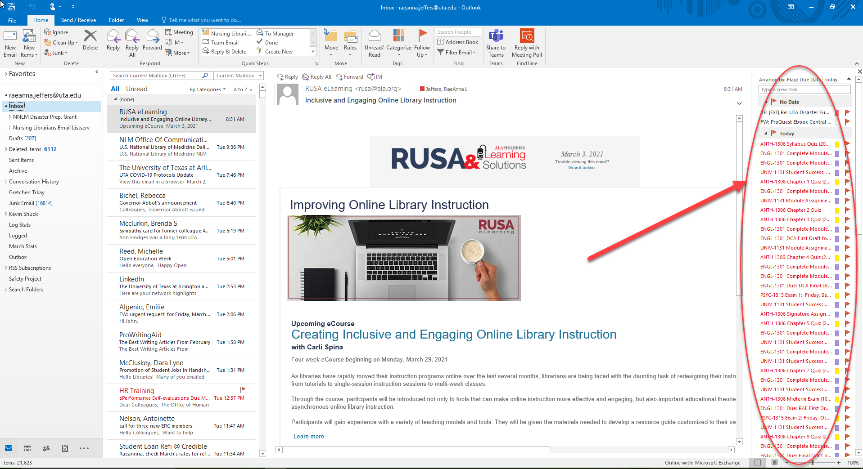Click the search magnifier icon

tap(205, 76)
